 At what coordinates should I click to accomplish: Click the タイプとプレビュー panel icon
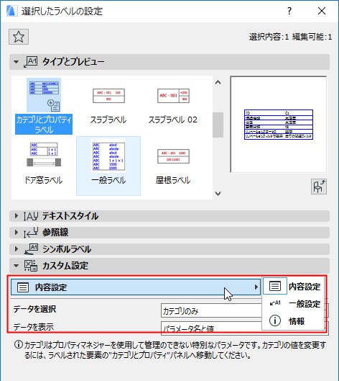coord(31,62)
